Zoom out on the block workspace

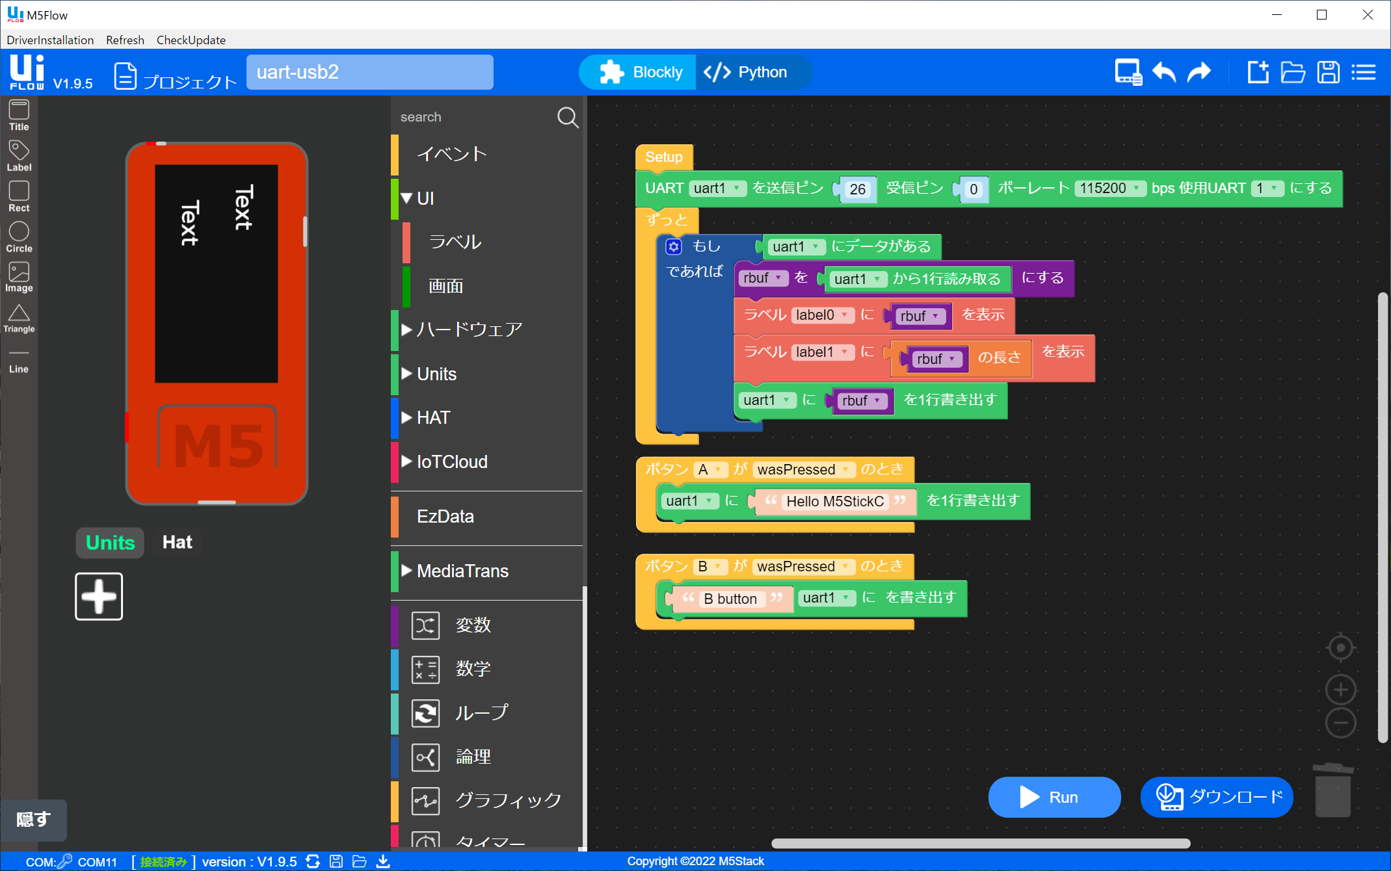point(1340,723)
